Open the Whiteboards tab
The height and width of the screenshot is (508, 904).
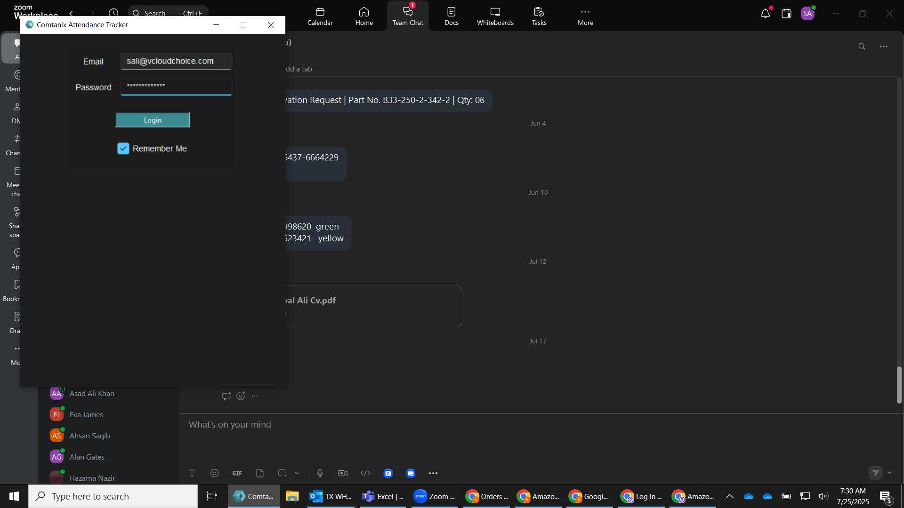(495, 16)
